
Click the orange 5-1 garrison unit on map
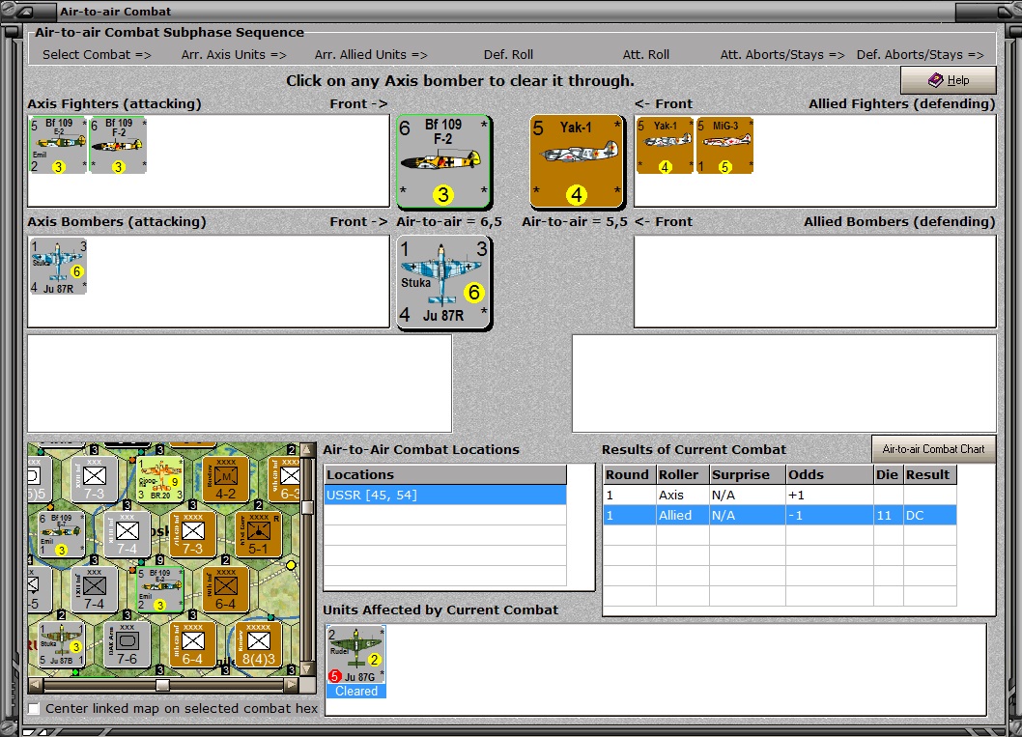point(258,534)
